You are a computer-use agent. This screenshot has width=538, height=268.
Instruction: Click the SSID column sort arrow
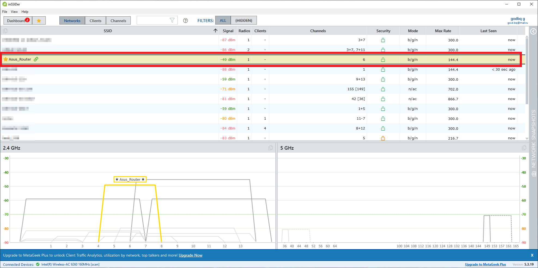coord(215,31)
